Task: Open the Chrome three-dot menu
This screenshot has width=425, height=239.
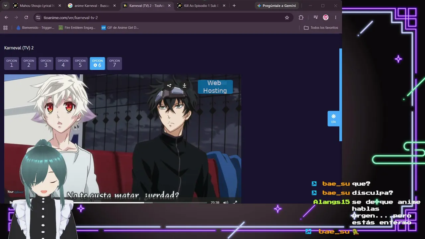Action: click(336, 18)
